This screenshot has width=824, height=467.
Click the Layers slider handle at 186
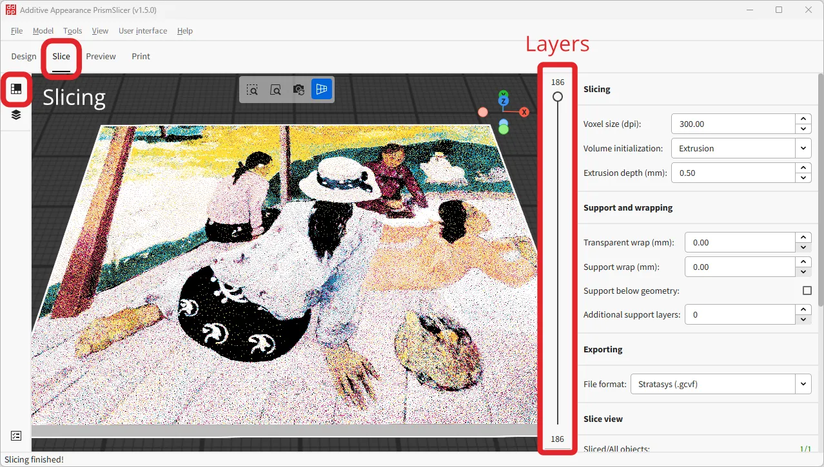point(557,97)
